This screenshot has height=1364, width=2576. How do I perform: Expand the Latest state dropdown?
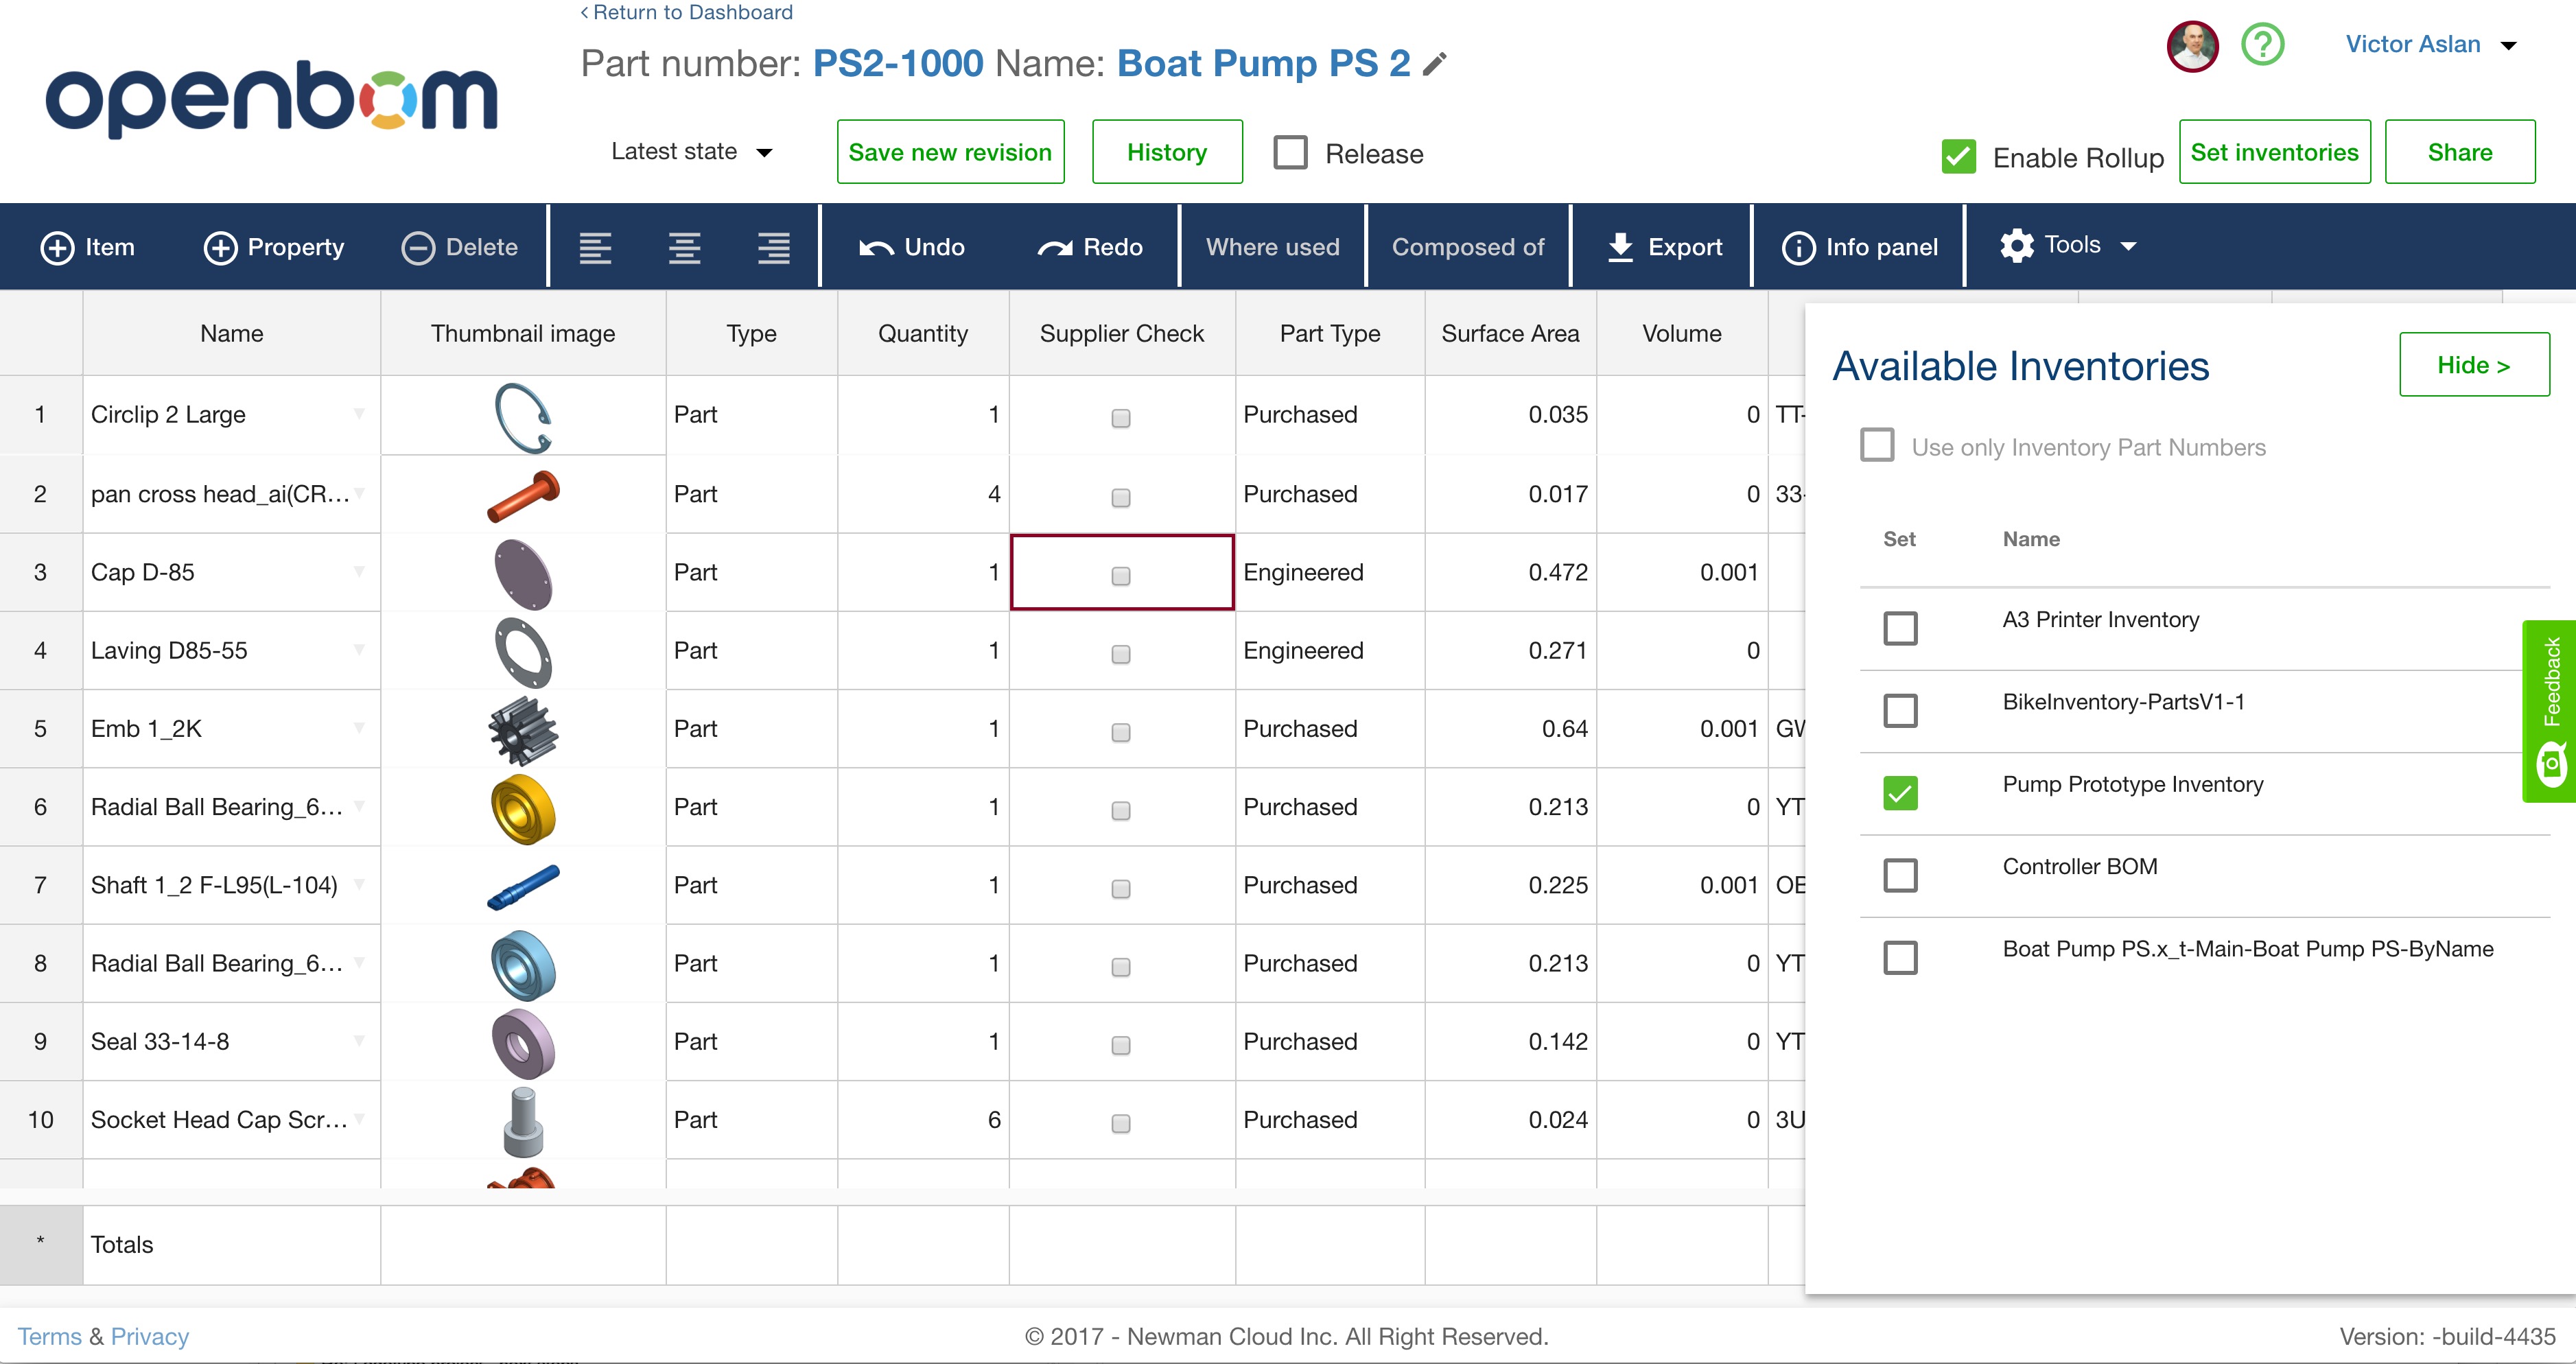click(691, 152)
